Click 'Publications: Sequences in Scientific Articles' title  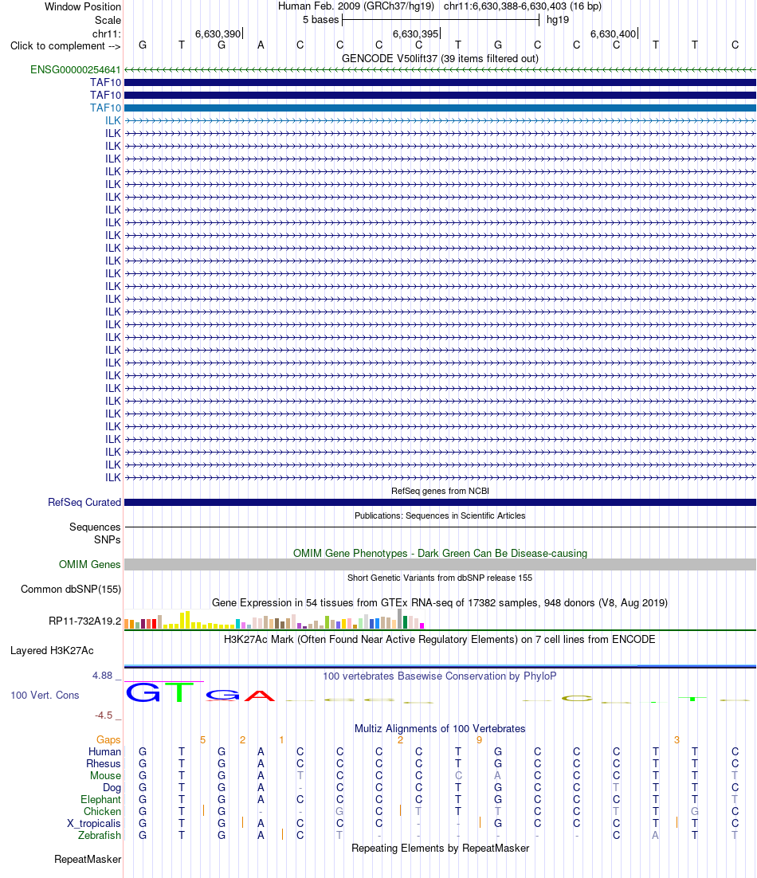440,515
